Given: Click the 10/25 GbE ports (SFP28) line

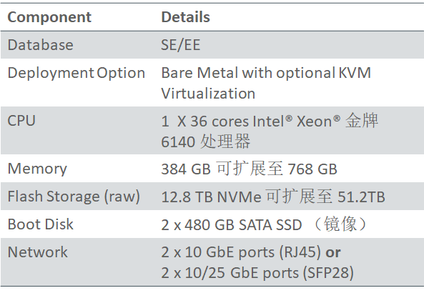Looking at the screenshot, I should [x=257, y=273].
